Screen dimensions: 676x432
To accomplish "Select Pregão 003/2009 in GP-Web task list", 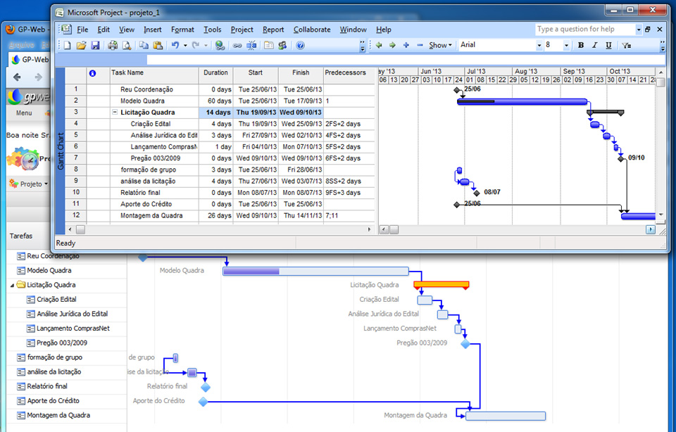I will pyautogui.click(x=62, y=343).
